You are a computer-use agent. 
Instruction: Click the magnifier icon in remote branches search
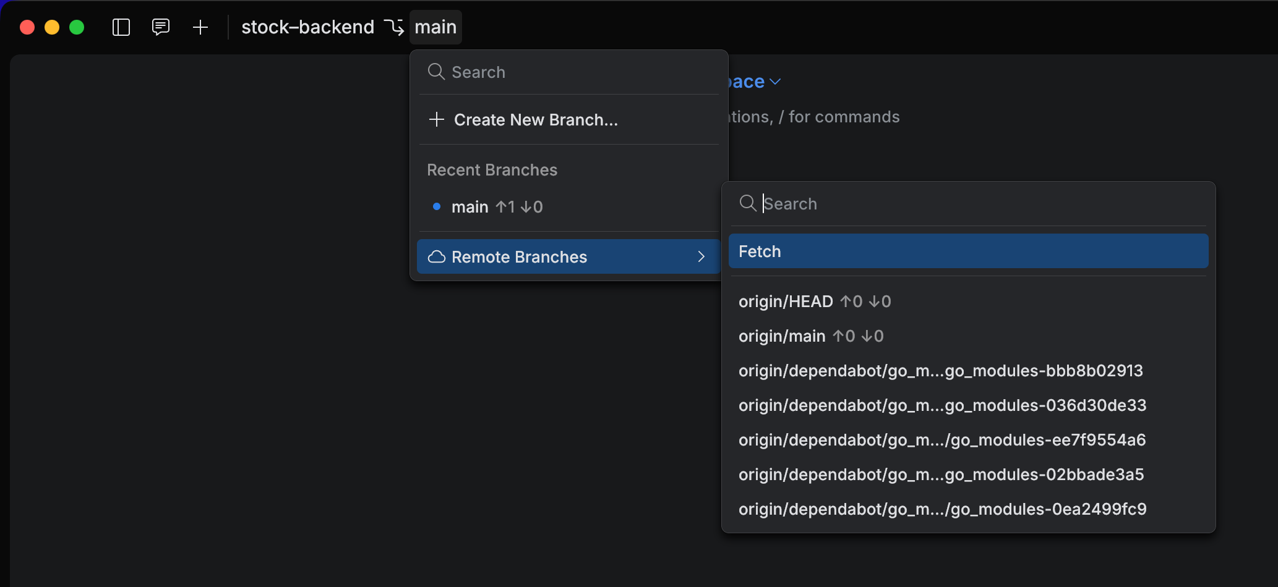point(748,203)
